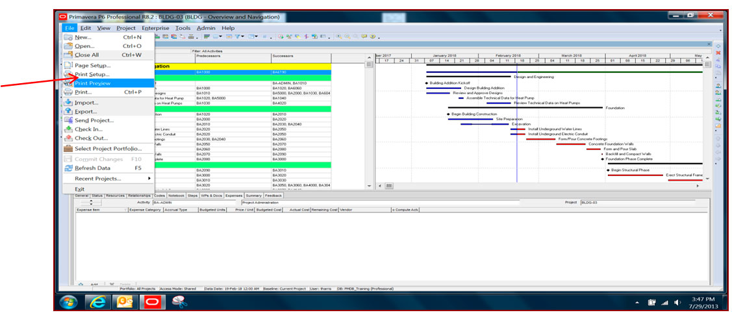732x317 pixels.
Task: Open the Columns dropdown in toolbar
Action: [220, 36]
